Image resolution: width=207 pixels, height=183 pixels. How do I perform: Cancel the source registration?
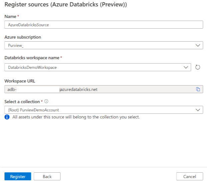point(189,176)
